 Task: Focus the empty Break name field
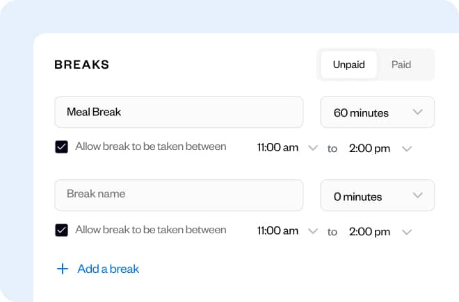pyautogui.click(x=179, y=195)
